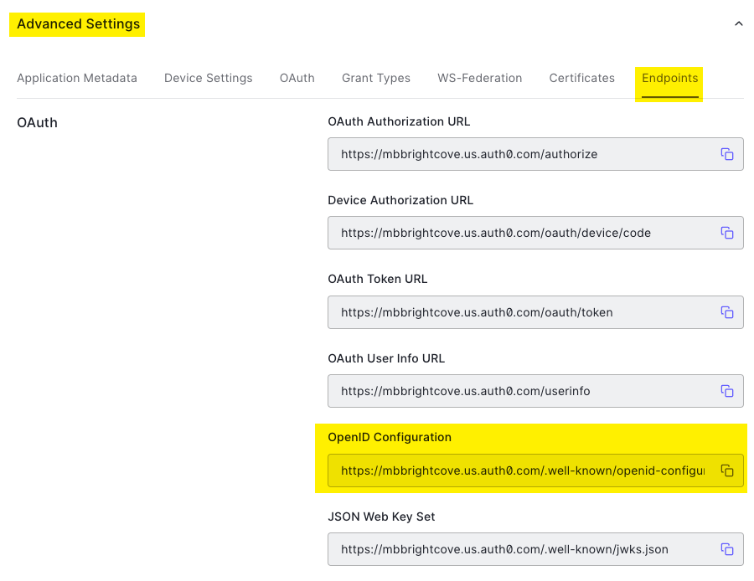Viewport: 754px width, 581px height.
Task: Switch to the Application Metadata tab
Action: click(x=77, y=78)
